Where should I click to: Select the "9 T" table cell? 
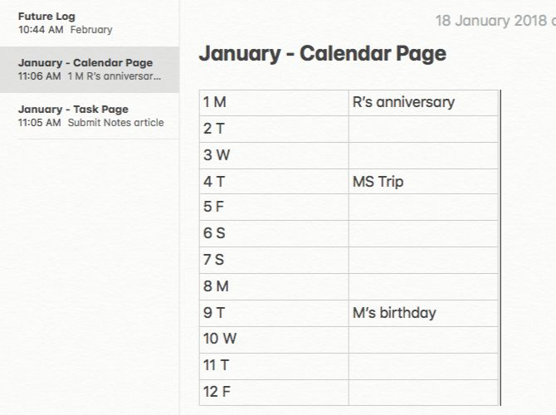coord(274,313)
